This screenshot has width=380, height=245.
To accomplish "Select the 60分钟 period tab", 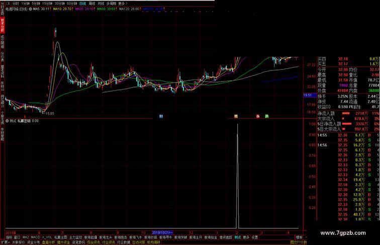I will point(72,4).
